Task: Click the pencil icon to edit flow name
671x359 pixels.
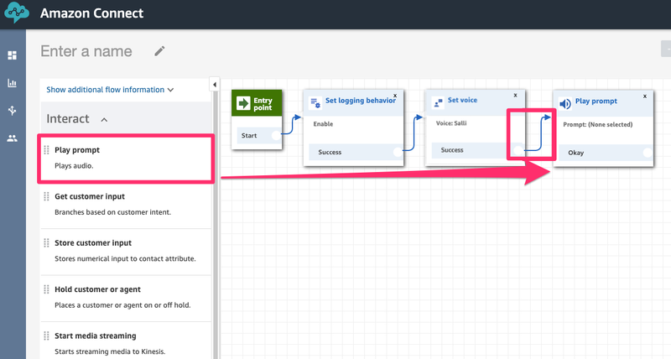Action: coord(159,51)
